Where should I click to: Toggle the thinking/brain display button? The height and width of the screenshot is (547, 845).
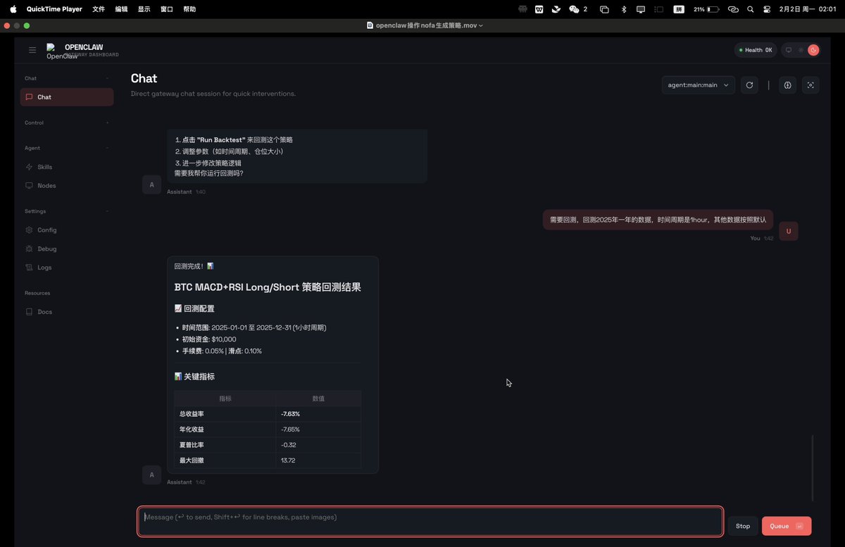pyautogui.click(x=787, y=85)
